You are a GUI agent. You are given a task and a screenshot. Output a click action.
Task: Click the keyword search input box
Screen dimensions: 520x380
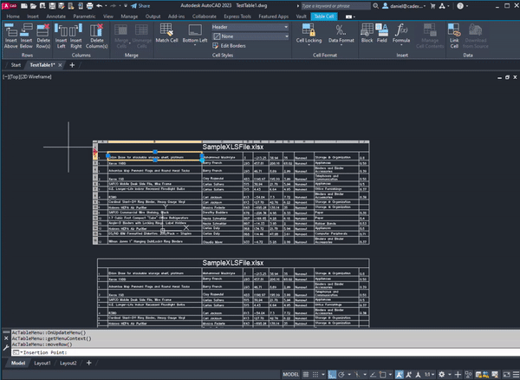point(336,6)
